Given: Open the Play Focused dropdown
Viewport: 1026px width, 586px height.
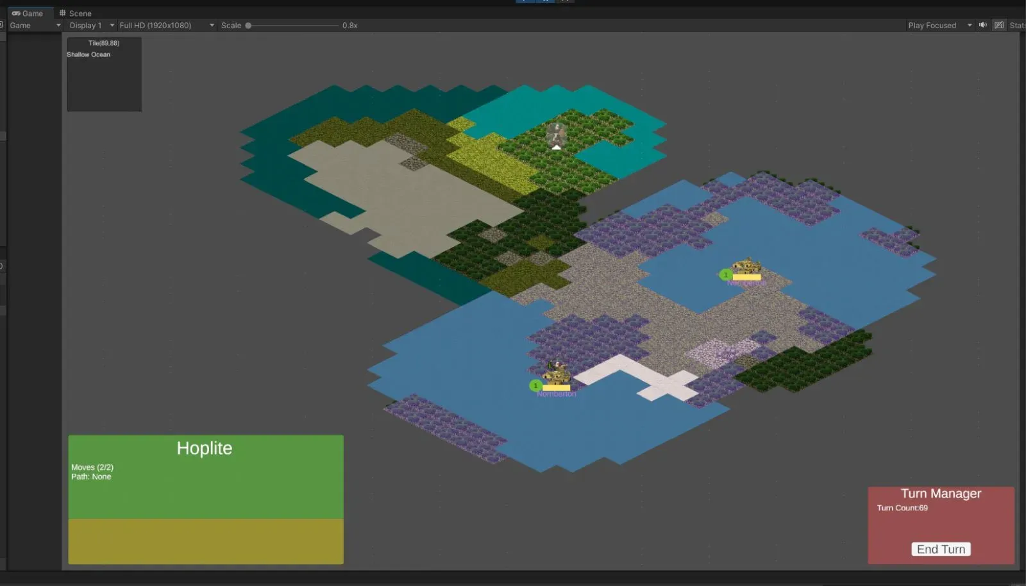Looking at the screenshot, I should pos(939,25).
